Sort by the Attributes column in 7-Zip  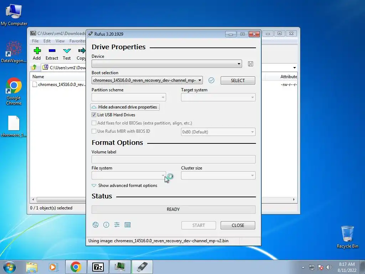pyautogui.click(x=288, y=77)
